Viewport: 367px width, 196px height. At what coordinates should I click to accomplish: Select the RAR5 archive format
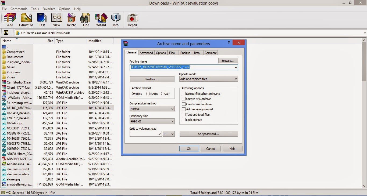(148, 94)
